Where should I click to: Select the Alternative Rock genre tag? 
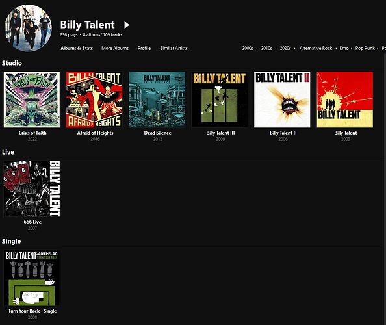316,48
